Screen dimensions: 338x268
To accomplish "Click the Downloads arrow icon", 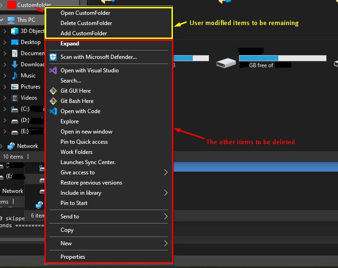I will point(15,64).
